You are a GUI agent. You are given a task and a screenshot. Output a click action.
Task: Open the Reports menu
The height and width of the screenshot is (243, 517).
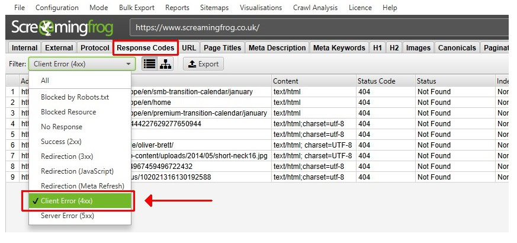pyautogui.click(x=178, y=8)
